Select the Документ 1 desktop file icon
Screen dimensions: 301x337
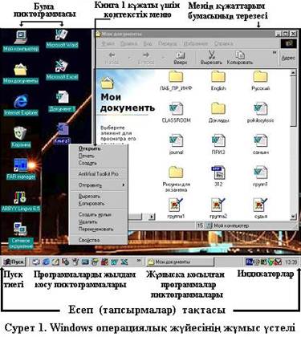[62, 102]
